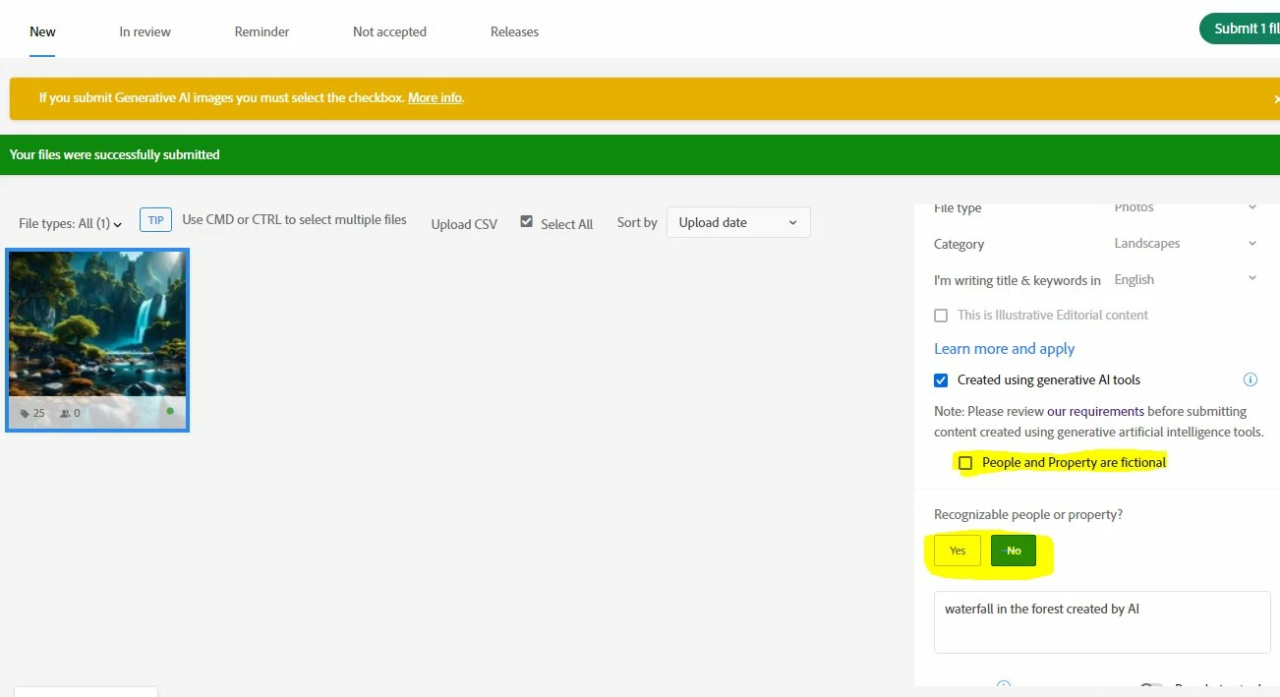Open the File type dropdown showing Photos
The image size is (1280, 697).
(1185, 207)
